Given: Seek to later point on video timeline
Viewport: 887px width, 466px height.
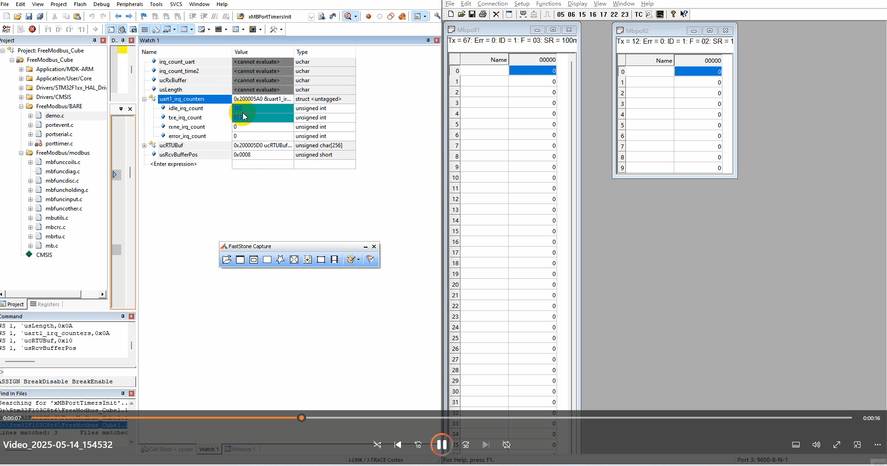Looking at the screenshot, I should point(578,418).
